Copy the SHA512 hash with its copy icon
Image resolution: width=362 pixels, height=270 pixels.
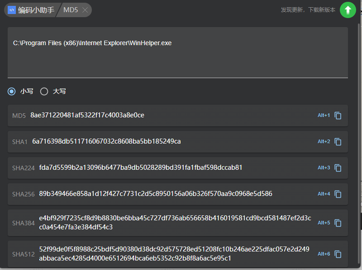[338, 254]
